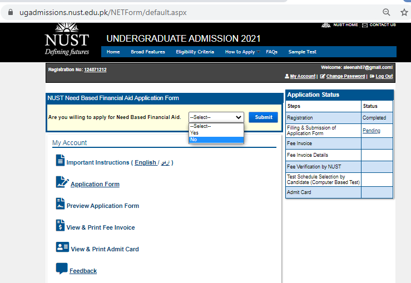Click the registration number 124871212 link
The height and width of the screenshot is (283, 411).
[95, 69]
